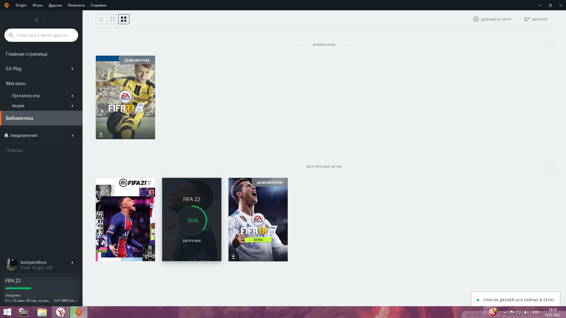Go to Главная страница
566x318 pixels.
tap(27, 54)
